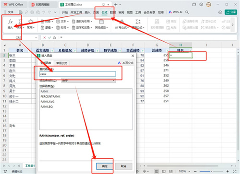Click the zoom slider in status bar
Screen dimensions: 240x174
pos(211,171)
